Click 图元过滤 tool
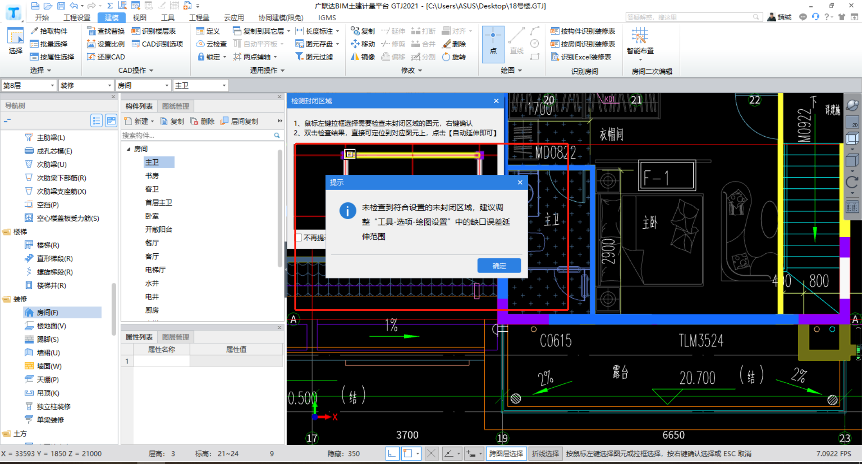Screen dimensions: 862x464 pos(314,57)
